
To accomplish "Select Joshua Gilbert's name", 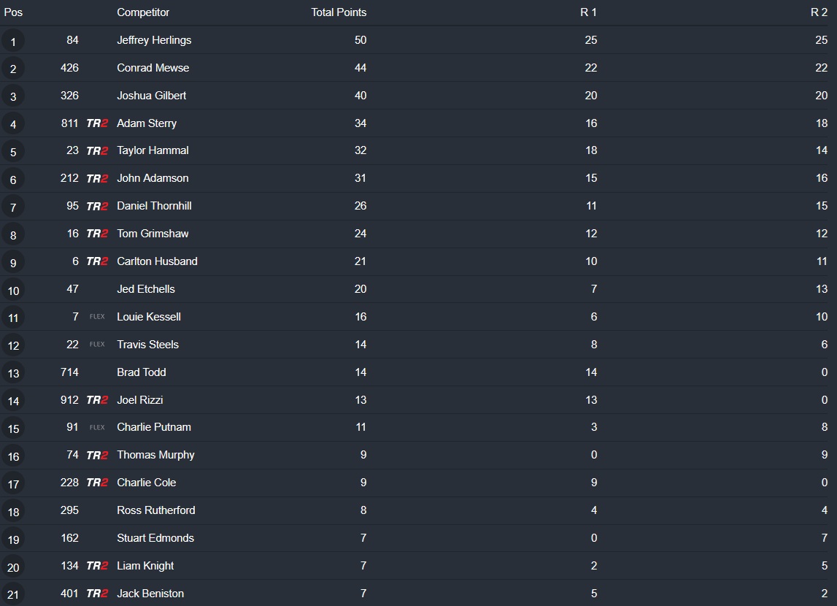I will point(151,96).
